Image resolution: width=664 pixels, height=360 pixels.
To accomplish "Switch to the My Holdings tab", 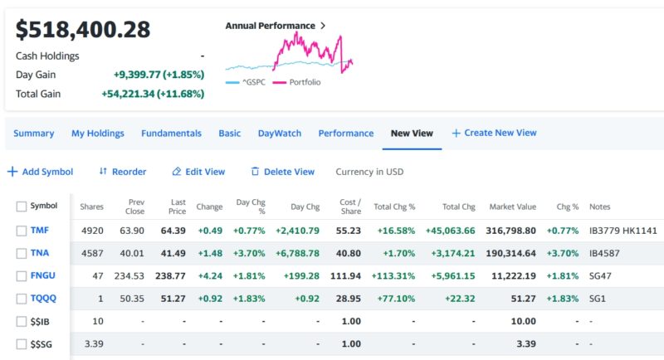I will pyautogui.click(x=98, y=133).
